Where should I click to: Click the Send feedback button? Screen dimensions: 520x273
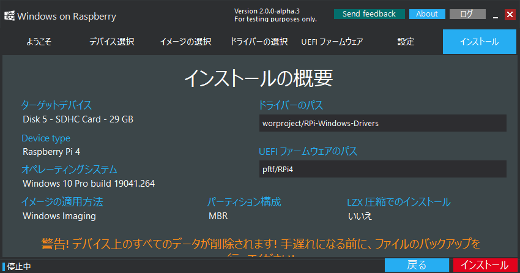tap(369, 14)
